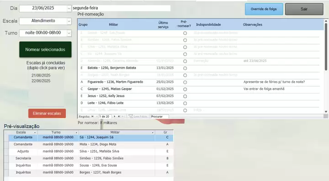Go to first record navigation arrow

tap(92, 116)
